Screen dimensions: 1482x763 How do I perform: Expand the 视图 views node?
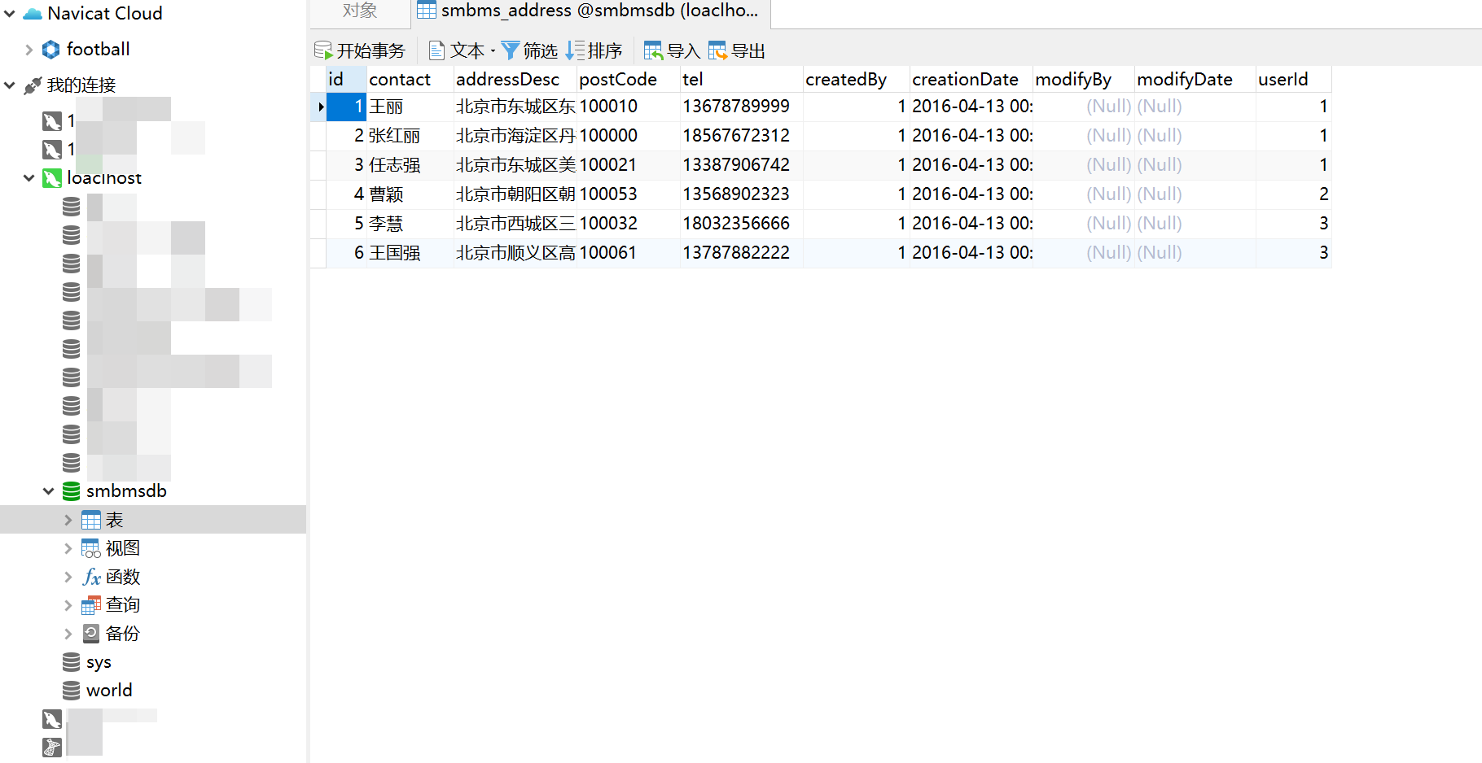68,547
